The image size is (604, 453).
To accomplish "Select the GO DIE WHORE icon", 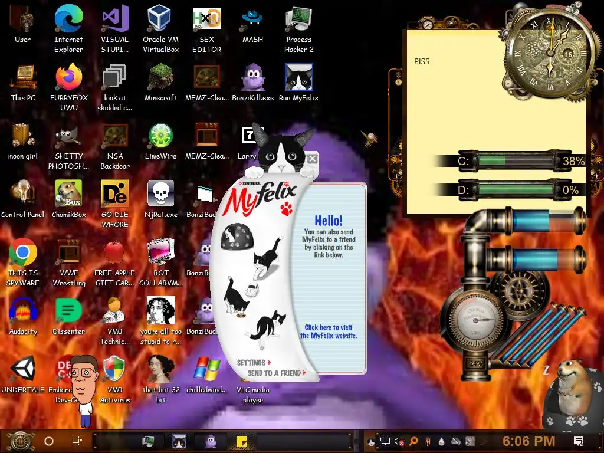I will pos(115,194).
